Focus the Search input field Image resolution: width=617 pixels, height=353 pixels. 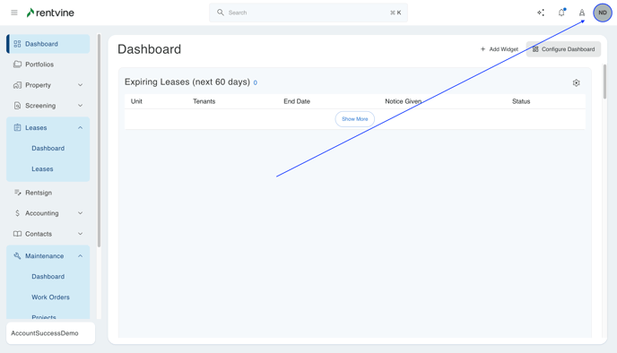(308, 13)
